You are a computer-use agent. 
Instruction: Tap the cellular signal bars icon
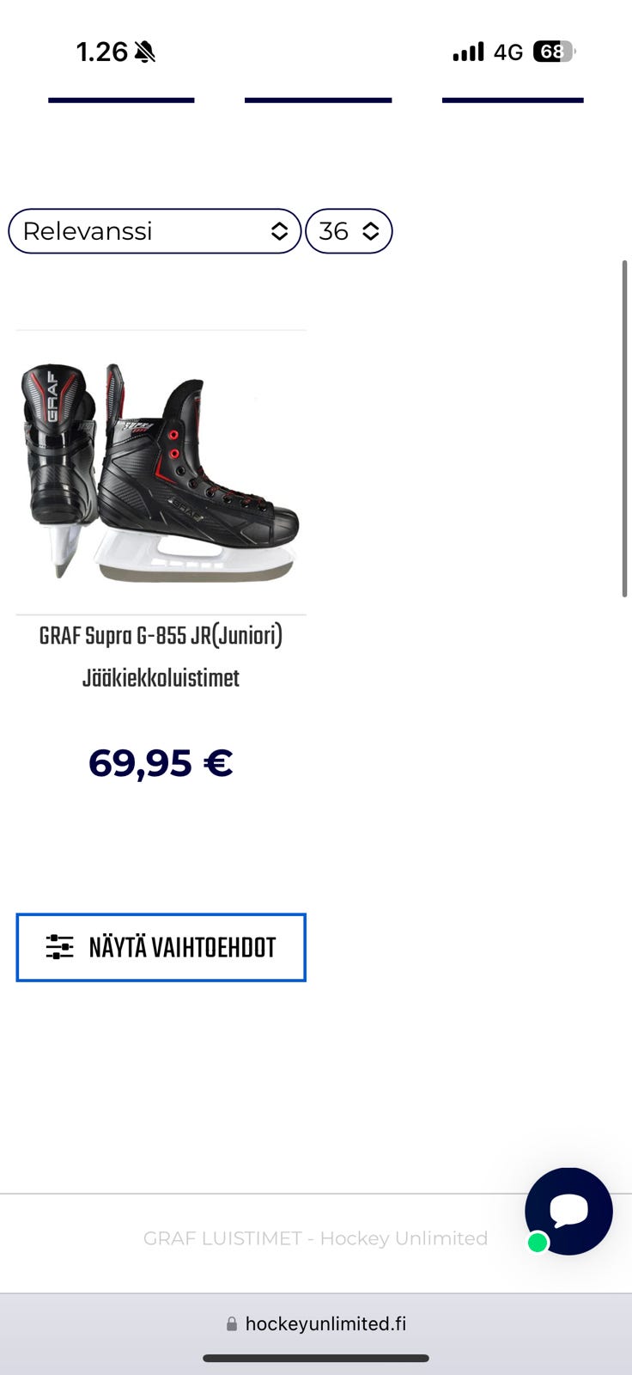tap(468, 52)
